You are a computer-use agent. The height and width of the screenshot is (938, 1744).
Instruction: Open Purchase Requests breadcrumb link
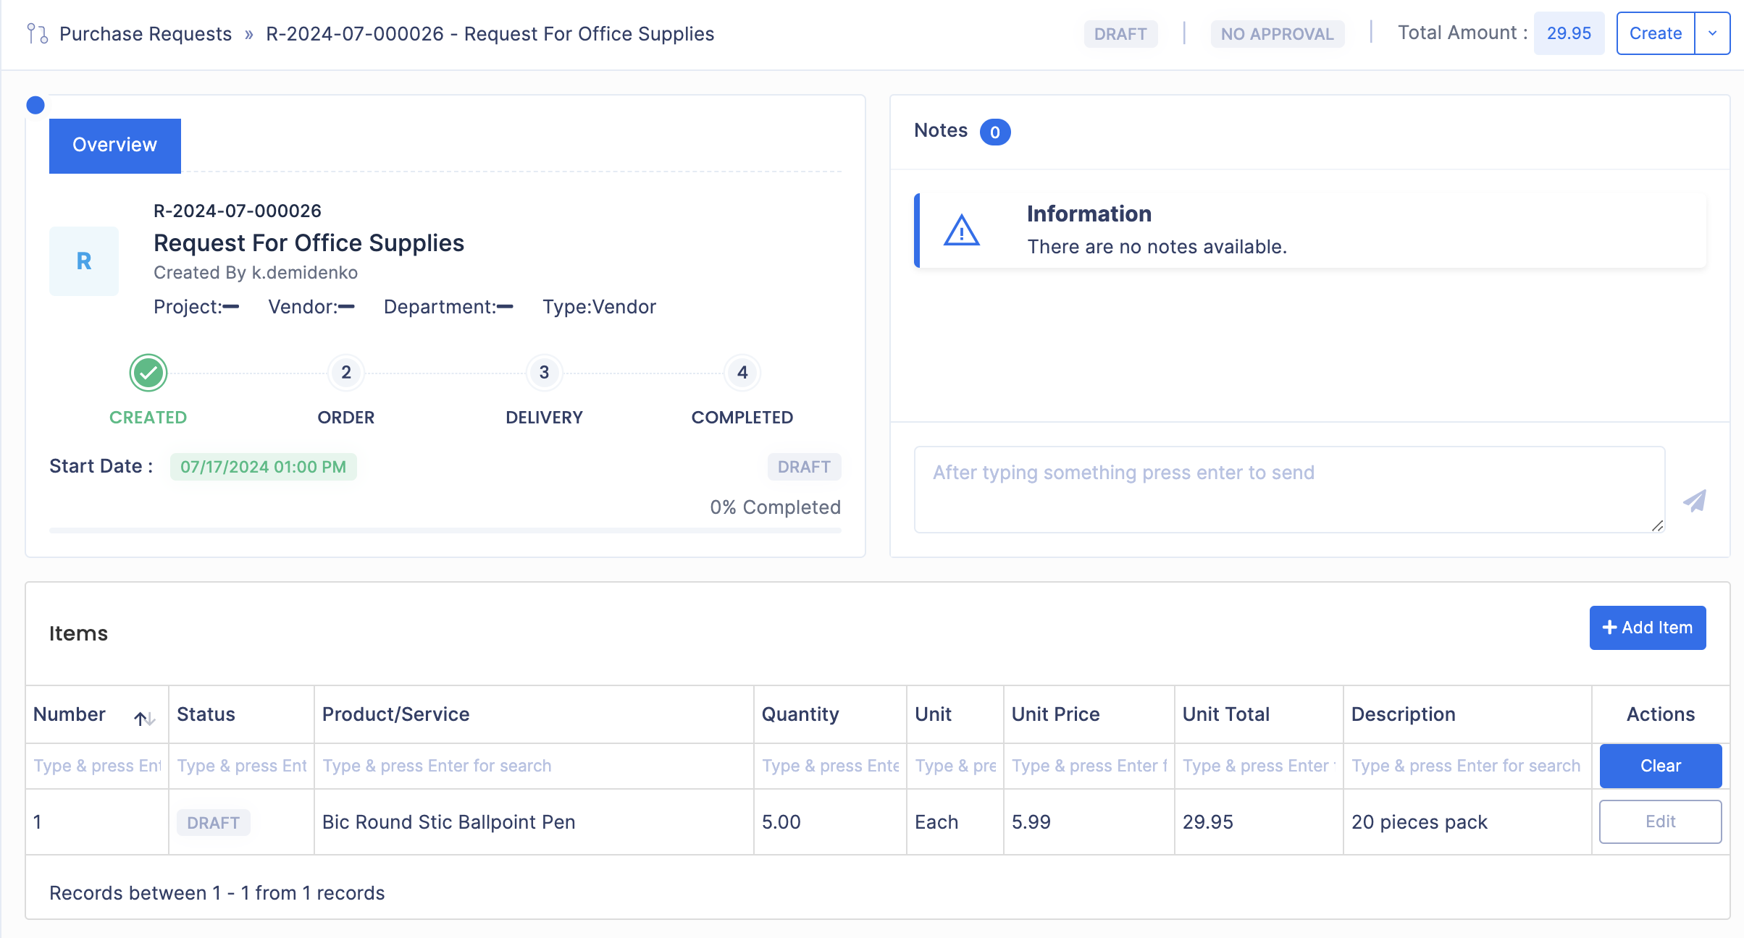coord(146,34)
